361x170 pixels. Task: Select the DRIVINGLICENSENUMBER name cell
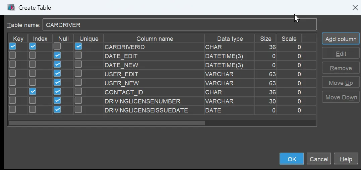tap(154, 101)
